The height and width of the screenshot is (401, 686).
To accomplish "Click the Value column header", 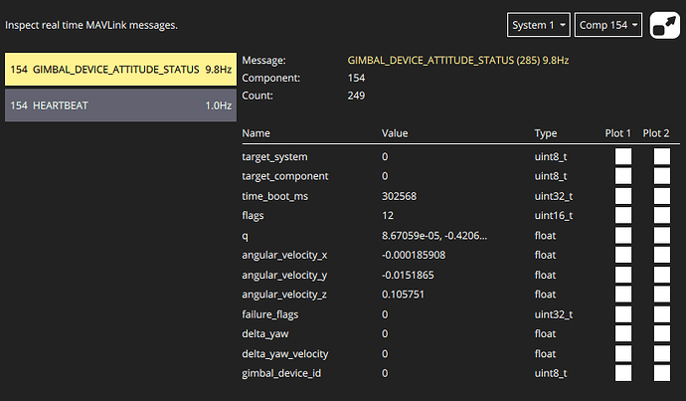I will coord(395,133).
